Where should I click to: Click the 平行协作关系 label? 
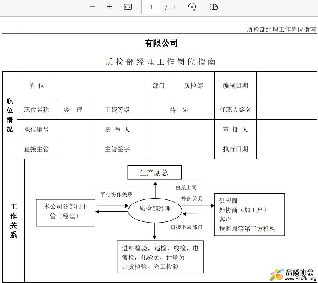pos(116,194)
